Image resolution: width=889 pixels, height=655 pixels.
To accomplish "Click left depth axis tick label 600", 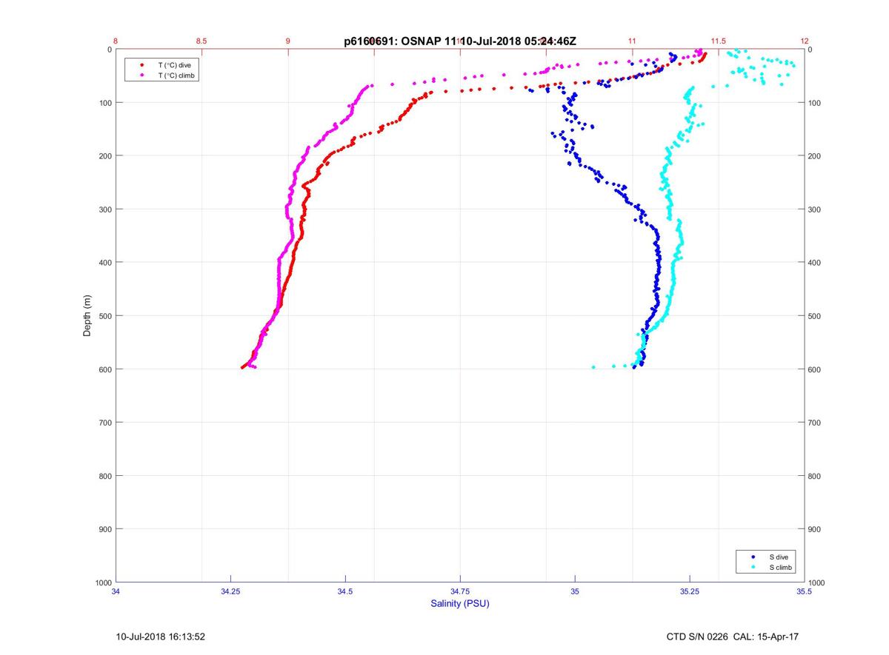I will click(x=105, y=369).
